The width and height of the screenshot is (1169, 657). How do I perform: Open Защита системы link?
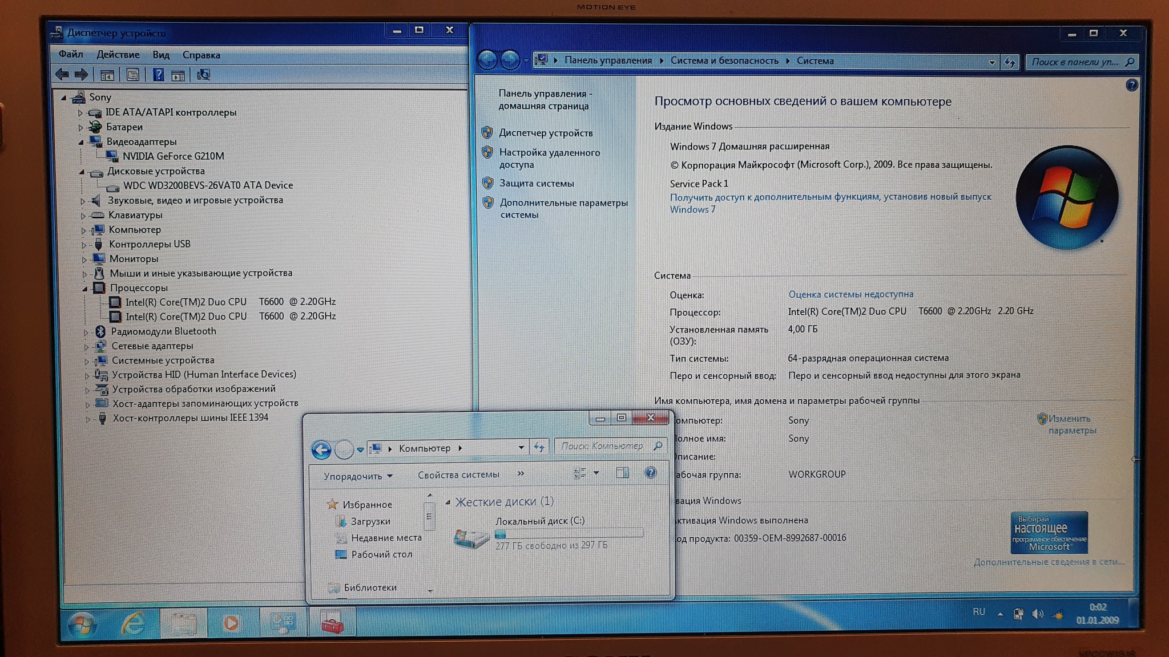coord(537,183)
